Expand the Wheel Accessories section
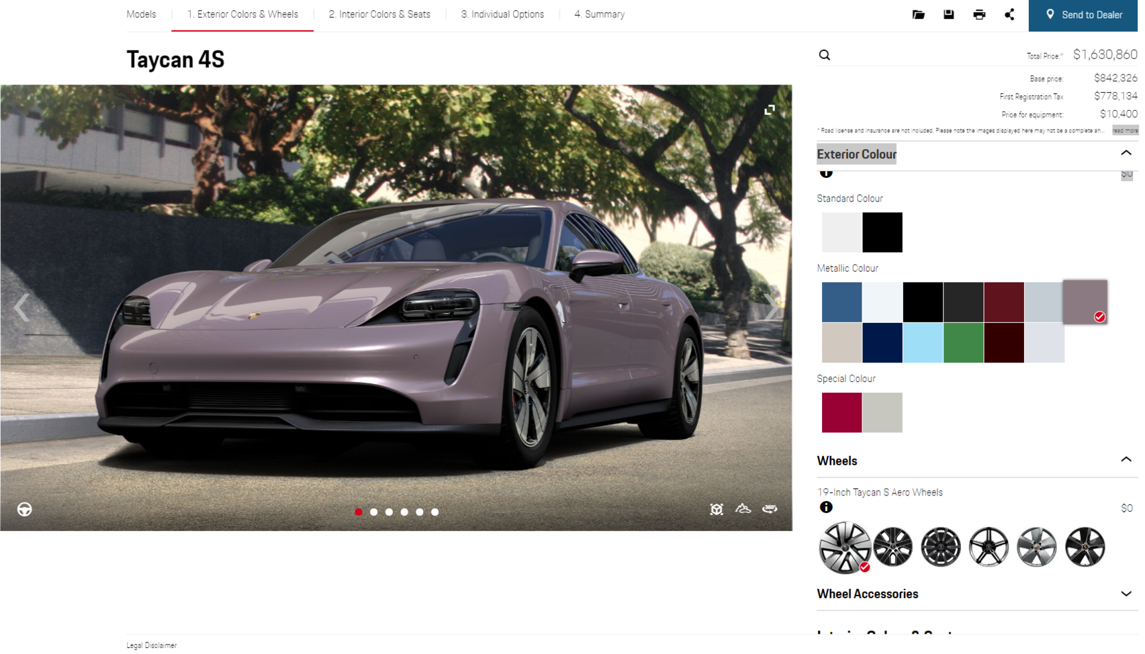Viewport: 1145px width, 654px height. (1126, 594)
